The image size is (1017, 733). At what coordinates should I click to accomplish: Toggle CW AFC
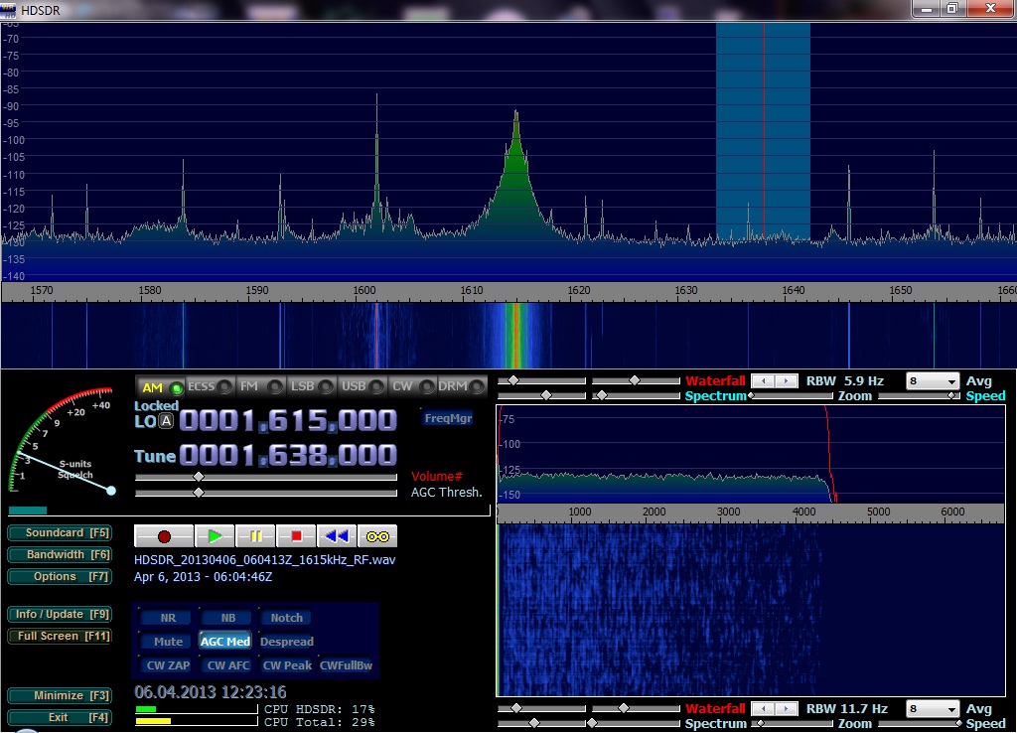tap(227, 665)
